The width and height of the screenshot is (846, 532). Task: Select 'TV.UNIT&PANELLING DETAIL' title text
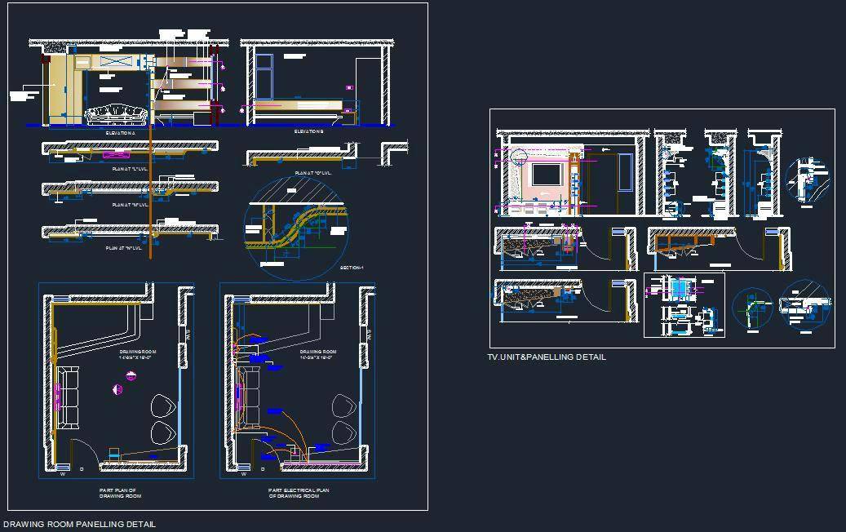tap(547, 357)
